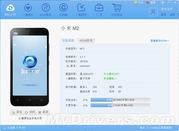
Task: Click 请先登录 prompt text
Action: pos(167,9)
